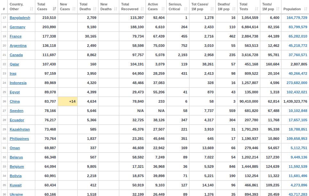309x196 pixels.
Task: Open Oman population 5,112,751 link
Action: [x=299, y=148]
